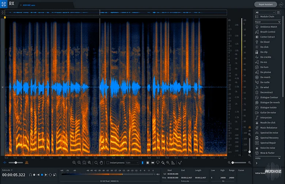The height and width of the screenshot is (184, 285).
Task: Toggle the time selection tool
Action: click(x=142, y=162)
